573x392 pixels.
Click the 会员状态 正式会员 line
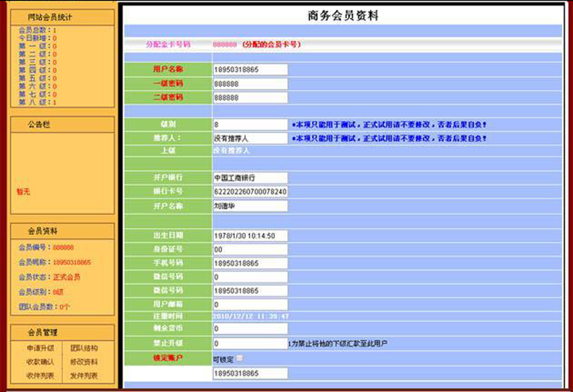point(49,277)
